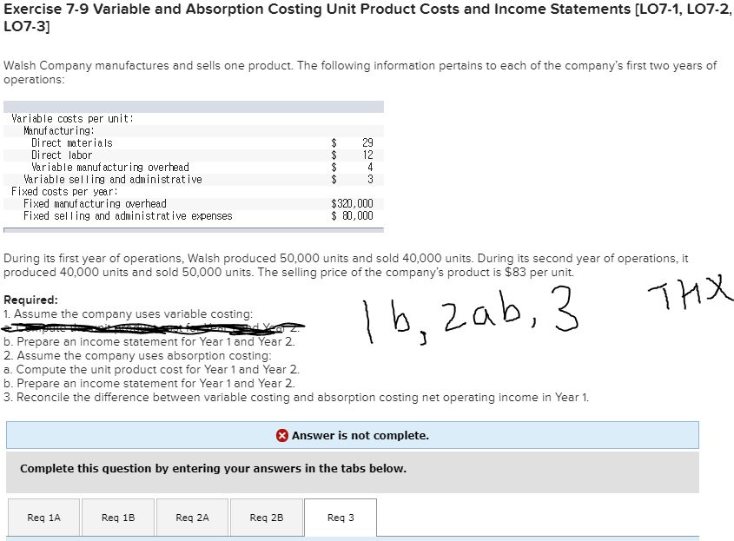Click the Direct materials cost value $29
Viewport: 734px width, 541px height.
pos(366,142)
